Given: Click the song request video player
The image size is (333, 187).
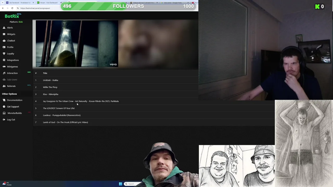Looking at the screenshot, I should pos(77,44).
